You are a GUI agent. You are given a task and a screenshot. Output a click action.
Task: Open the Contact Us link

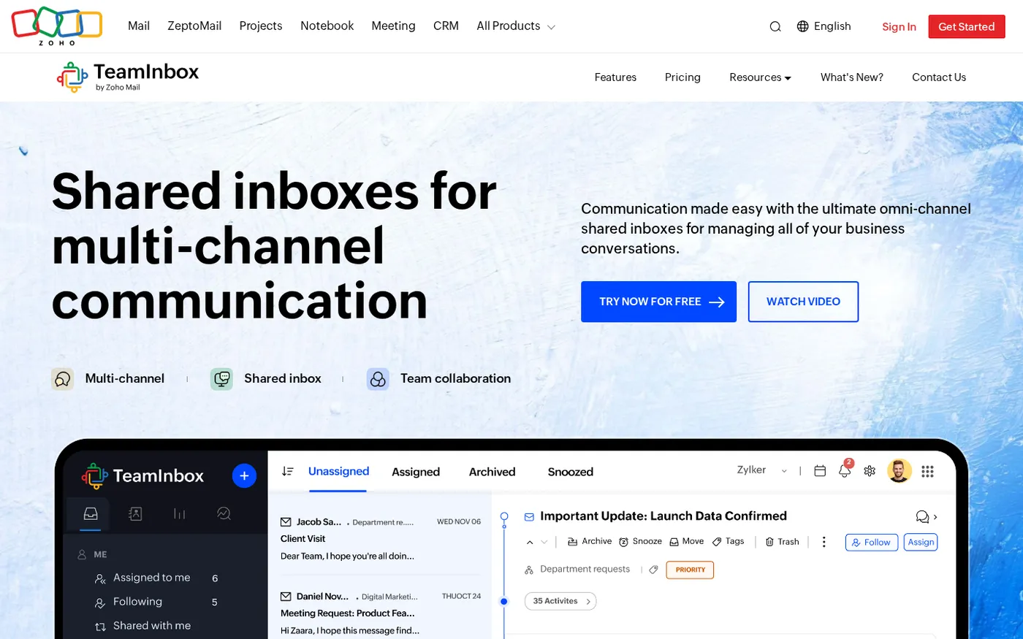click(x=939, y=77)
